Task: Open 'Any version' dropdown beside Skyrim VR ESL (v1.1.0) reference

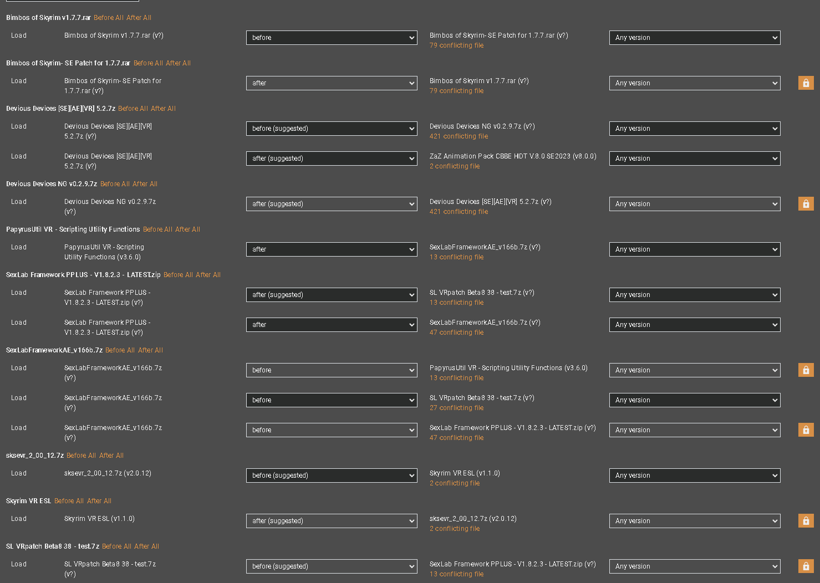Action: click(695, 475)
